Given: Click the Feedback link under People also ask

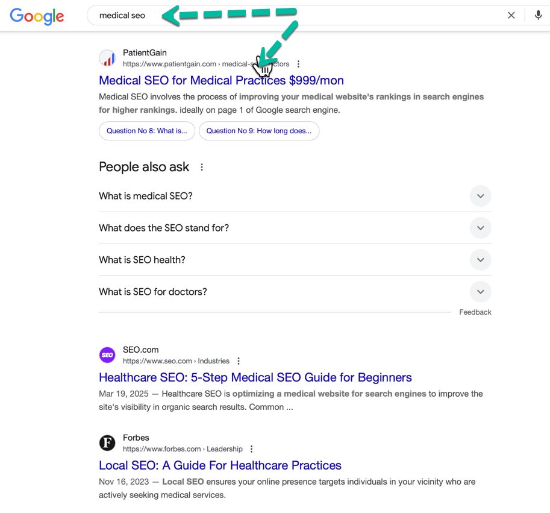Looking at the screenshot, I should pyautogui.click(x=475, y=312).
